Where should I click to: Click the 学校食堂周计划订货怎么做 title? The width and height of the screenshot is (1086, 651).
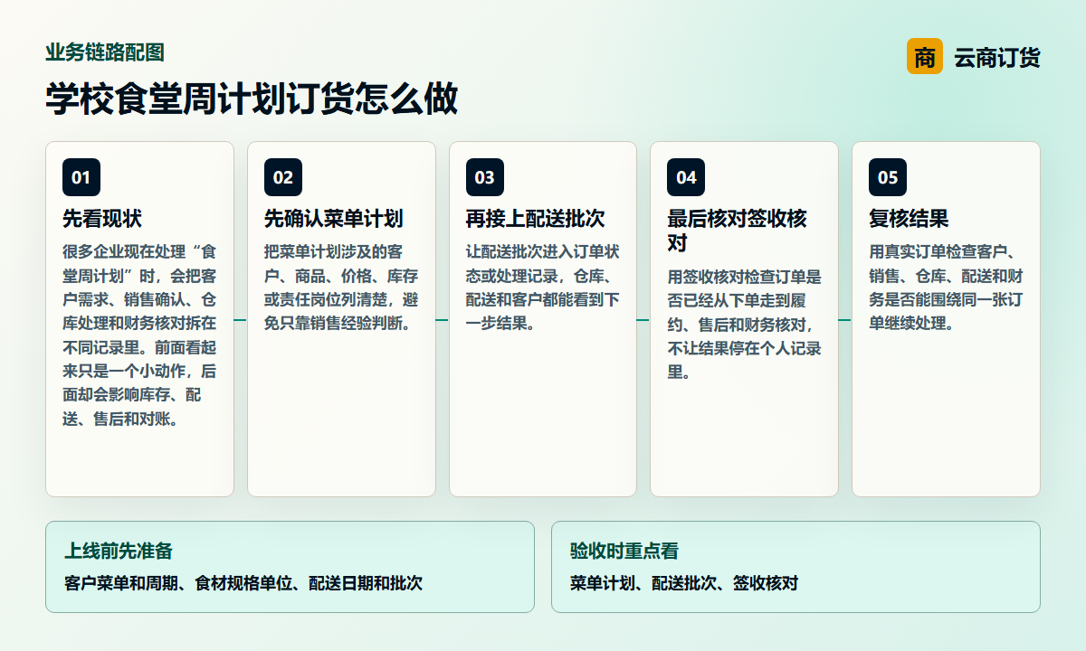(252, 99)
